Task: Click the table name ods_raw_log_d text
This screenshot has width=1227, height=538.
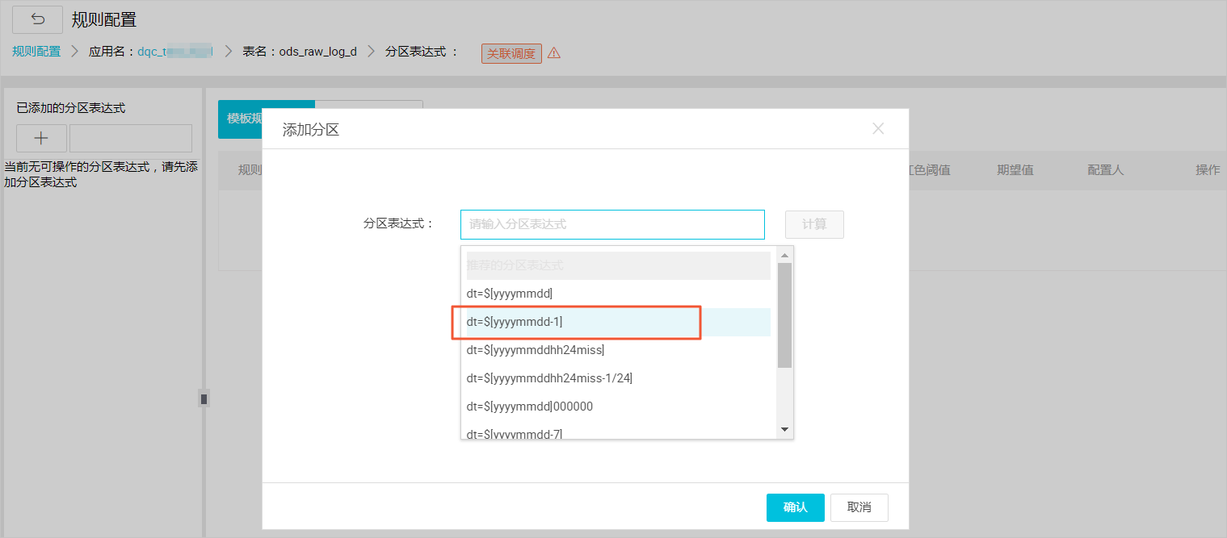Action: tap(318, 52)
